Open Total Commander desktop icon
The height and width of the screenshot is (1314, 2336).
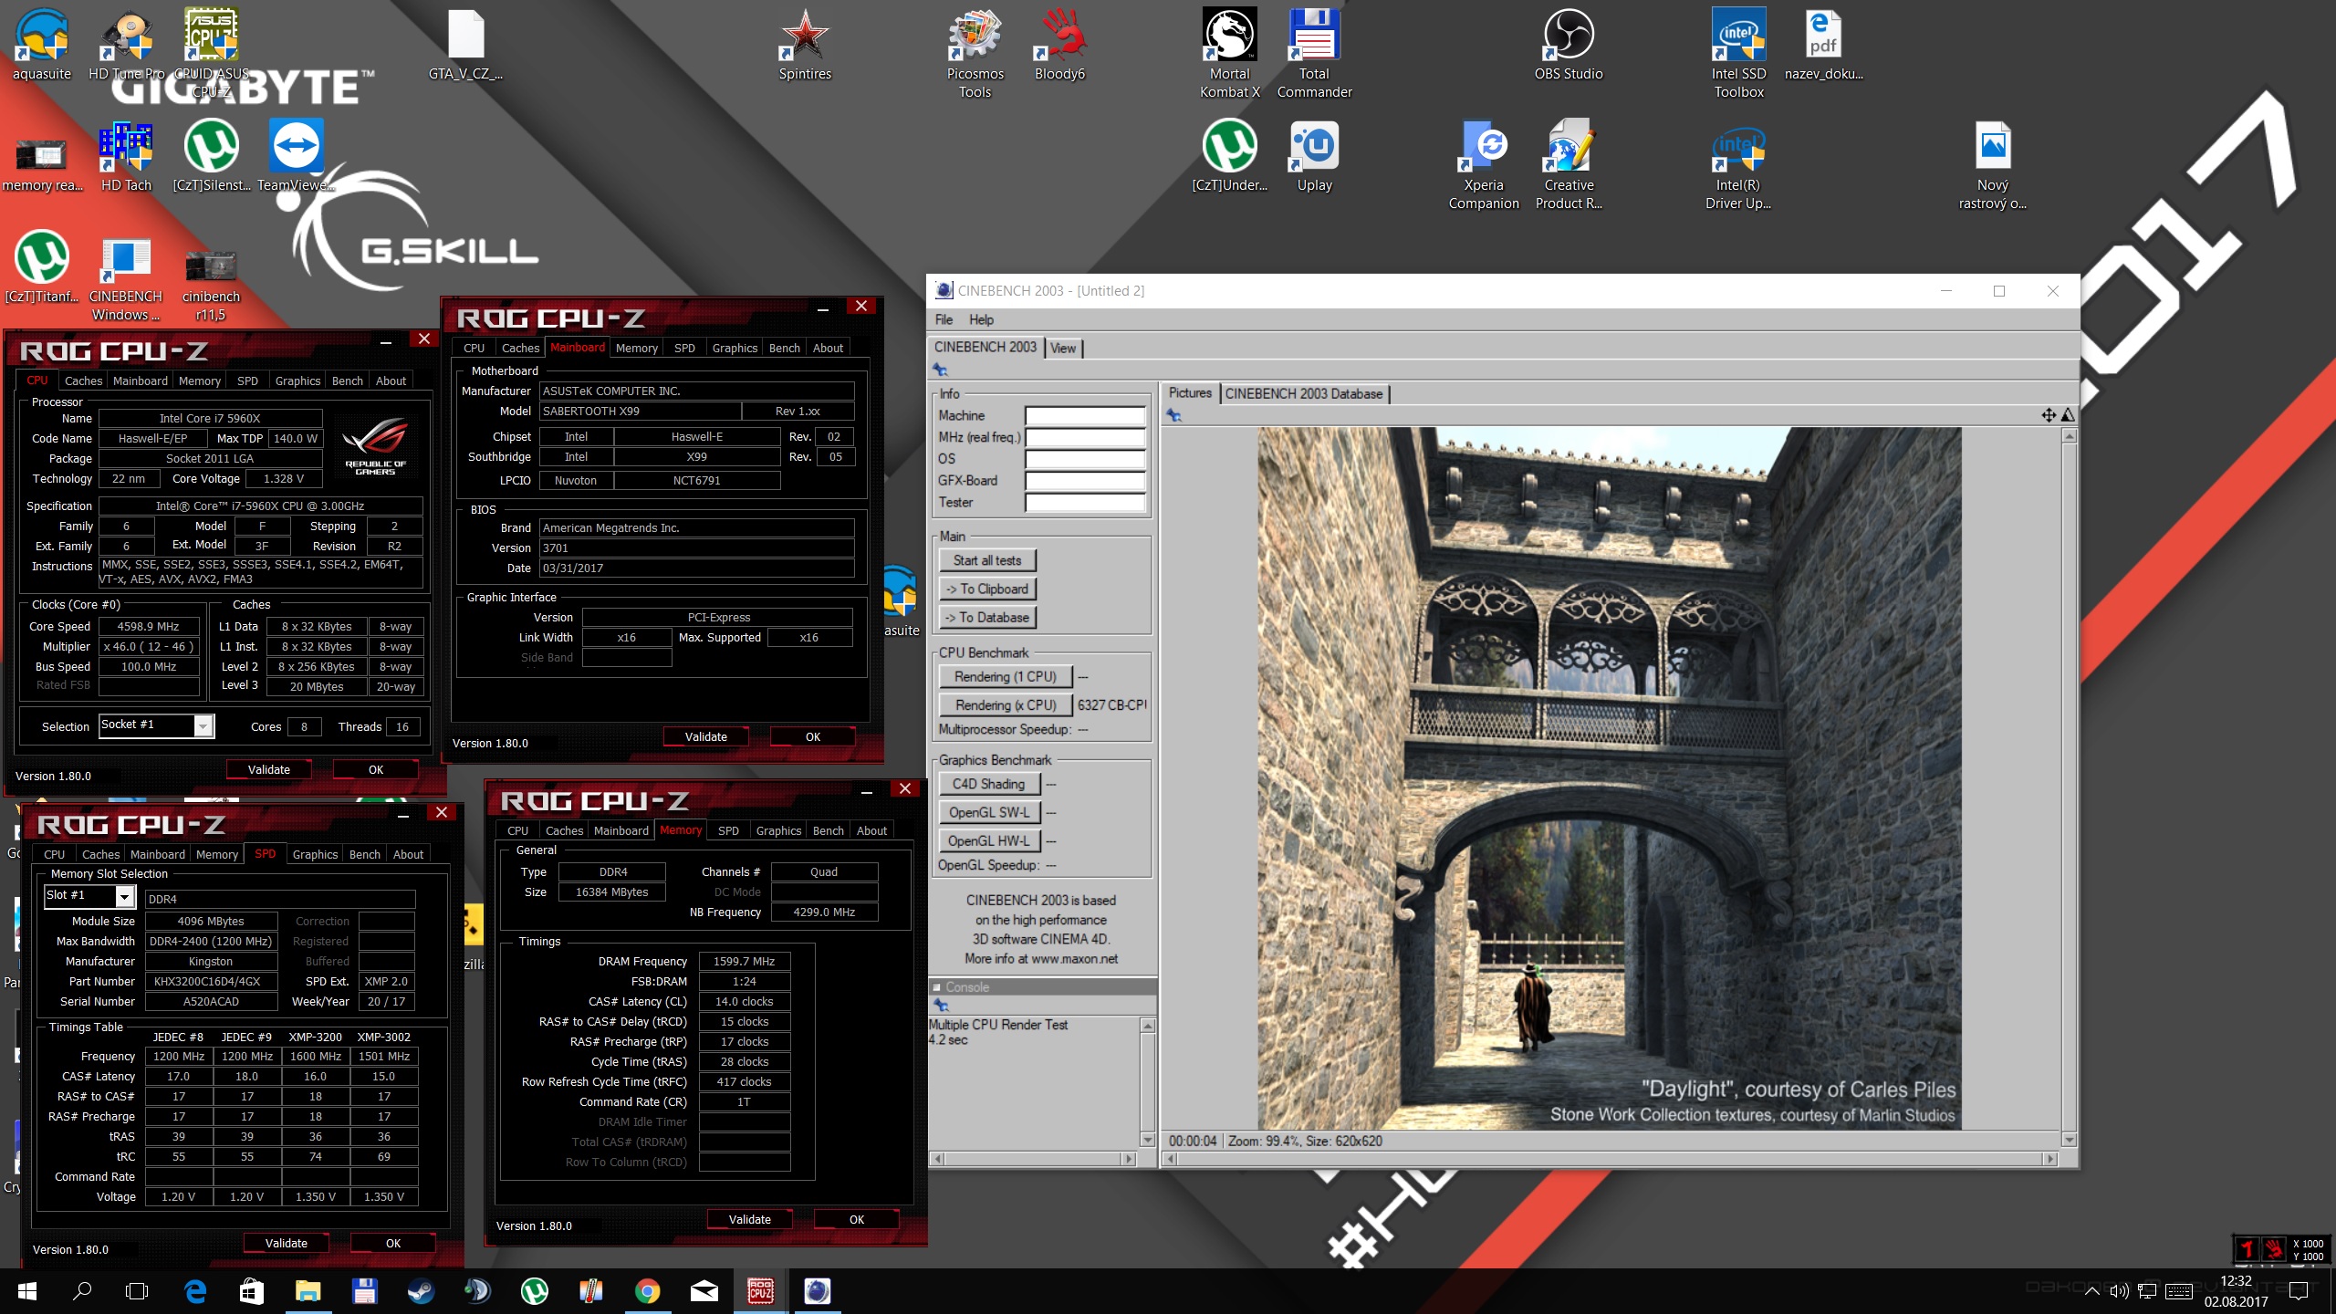1314,53
